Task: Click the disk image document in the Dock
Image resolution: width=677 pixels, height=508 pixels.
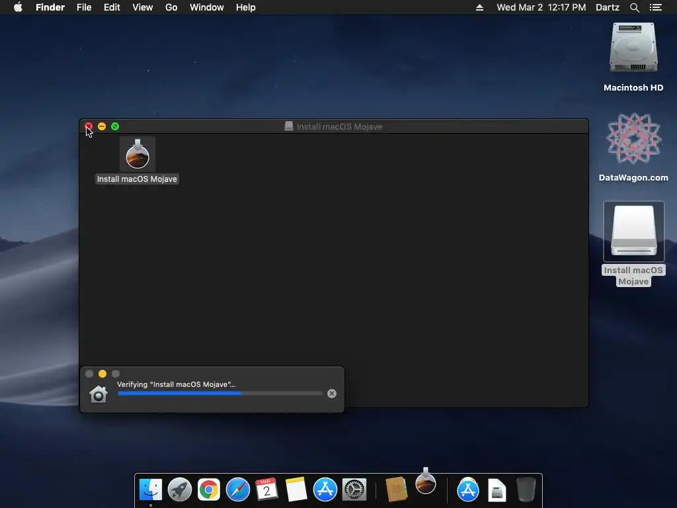Action: 497,490
